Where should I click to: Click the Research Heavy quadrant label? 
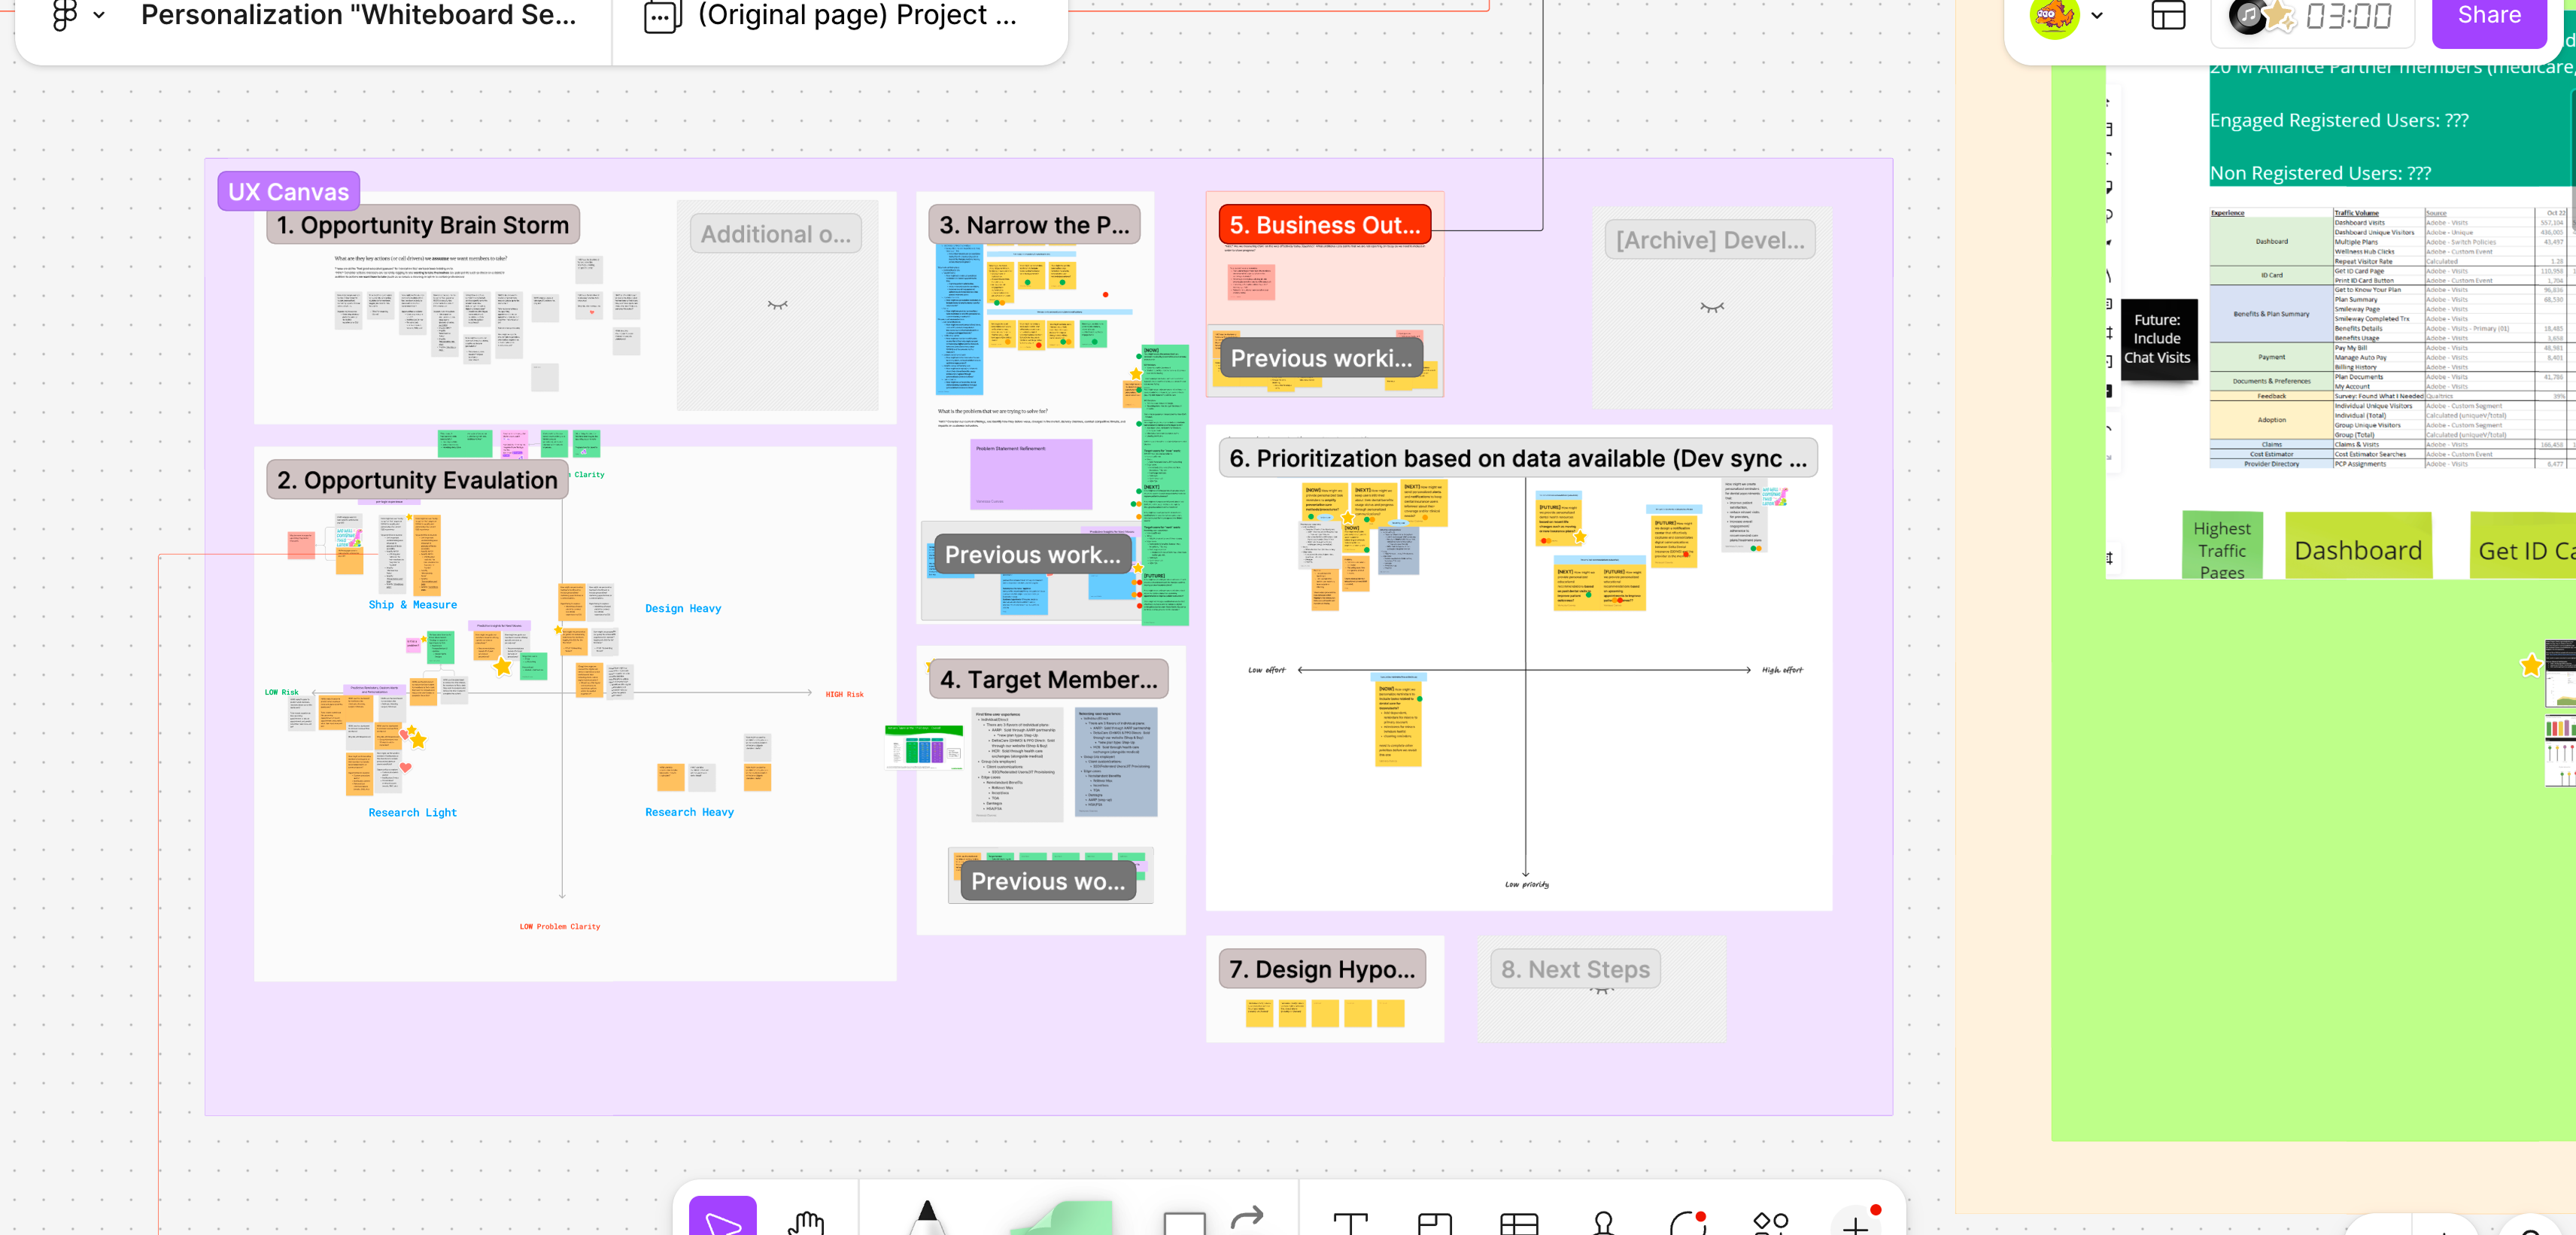[x=689, y=812]
